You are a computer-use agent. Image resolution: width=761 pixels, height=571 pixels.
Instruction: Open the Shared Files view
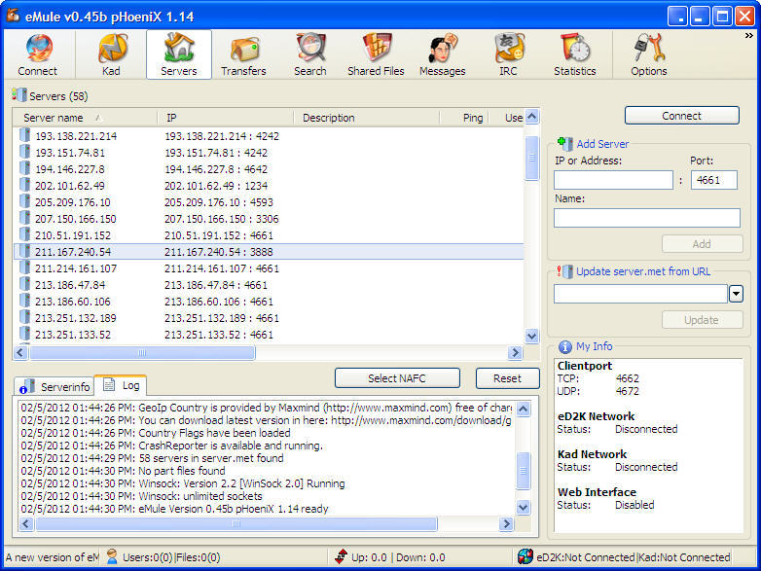tap(377, 54)
